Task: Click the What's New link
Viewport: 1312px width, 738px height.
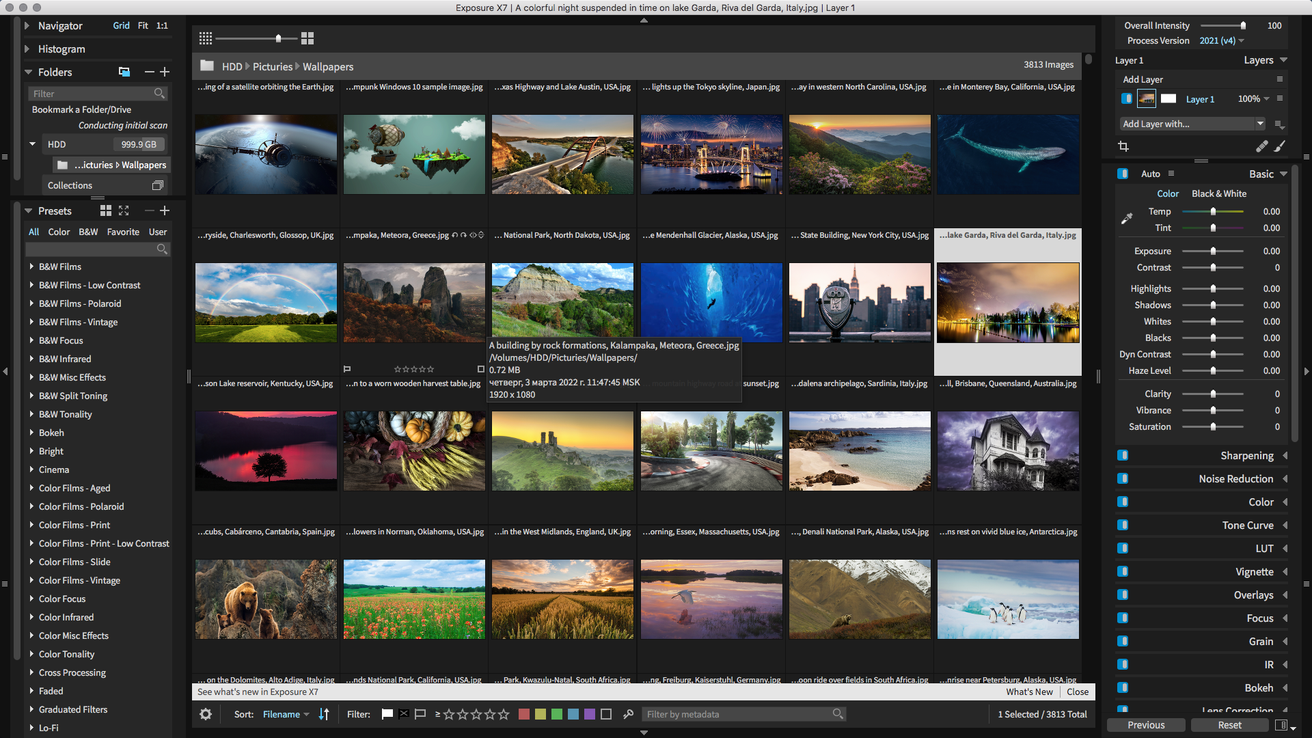Action: click(1028, 692)
